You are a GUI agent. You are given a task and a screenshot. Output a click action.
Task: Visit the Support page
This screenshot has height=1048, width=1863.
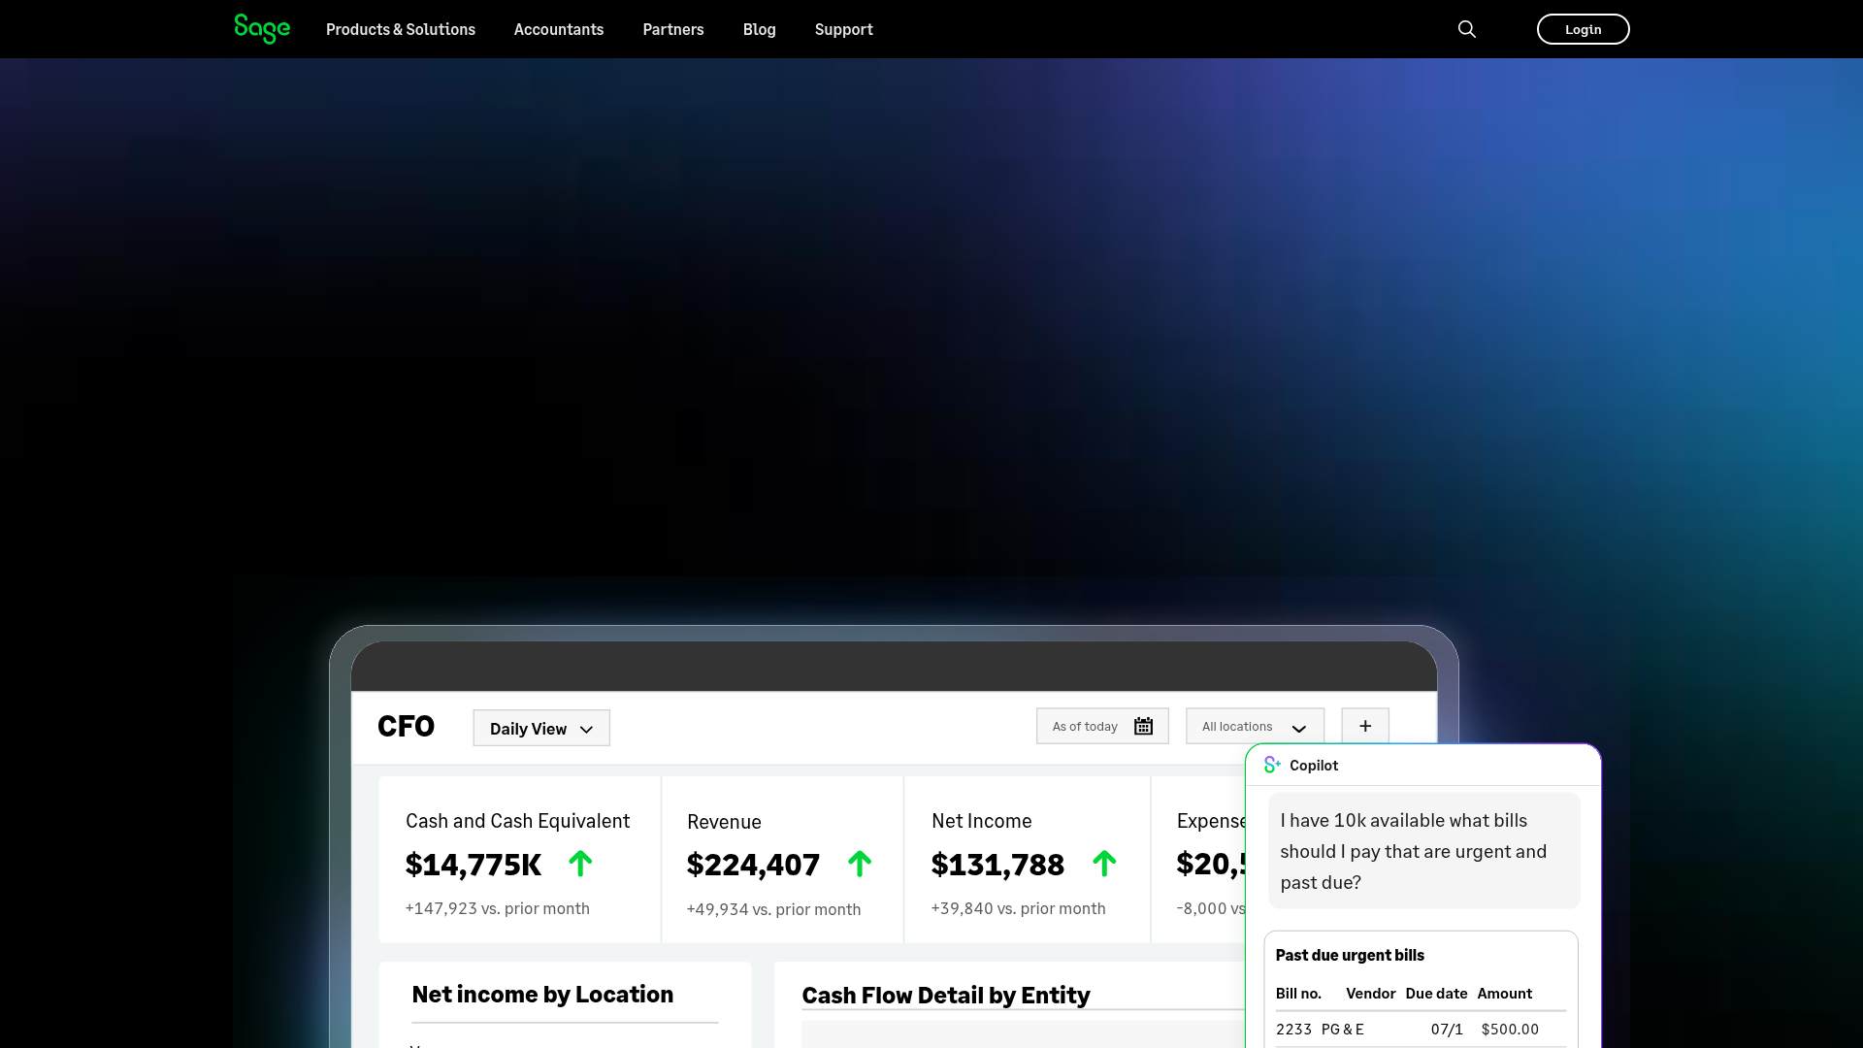click(x=843, y=29)
